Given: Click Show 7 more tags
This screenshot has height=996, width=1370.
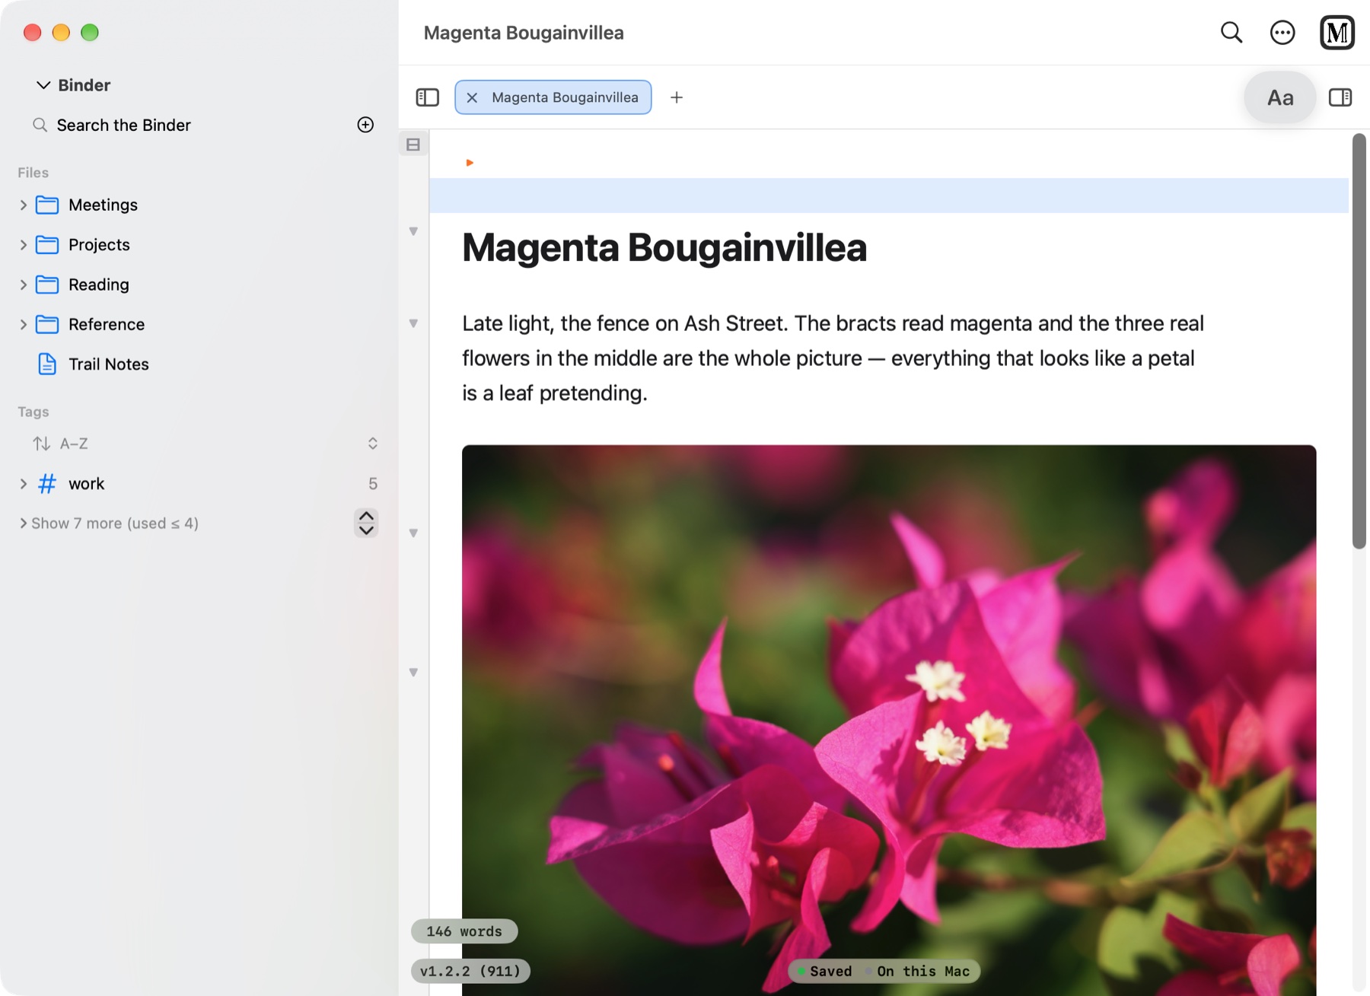Looking at the screenshot, I should (x=114, y=523).
